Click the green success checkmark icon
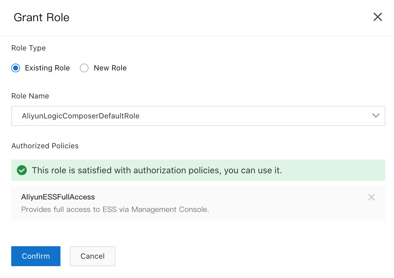The image size is (394, 278). pos(22,170)
